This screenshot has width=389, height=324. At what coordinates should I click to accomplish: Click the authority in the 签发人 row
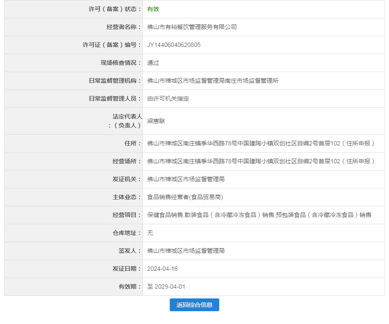[x=186, y=251]
